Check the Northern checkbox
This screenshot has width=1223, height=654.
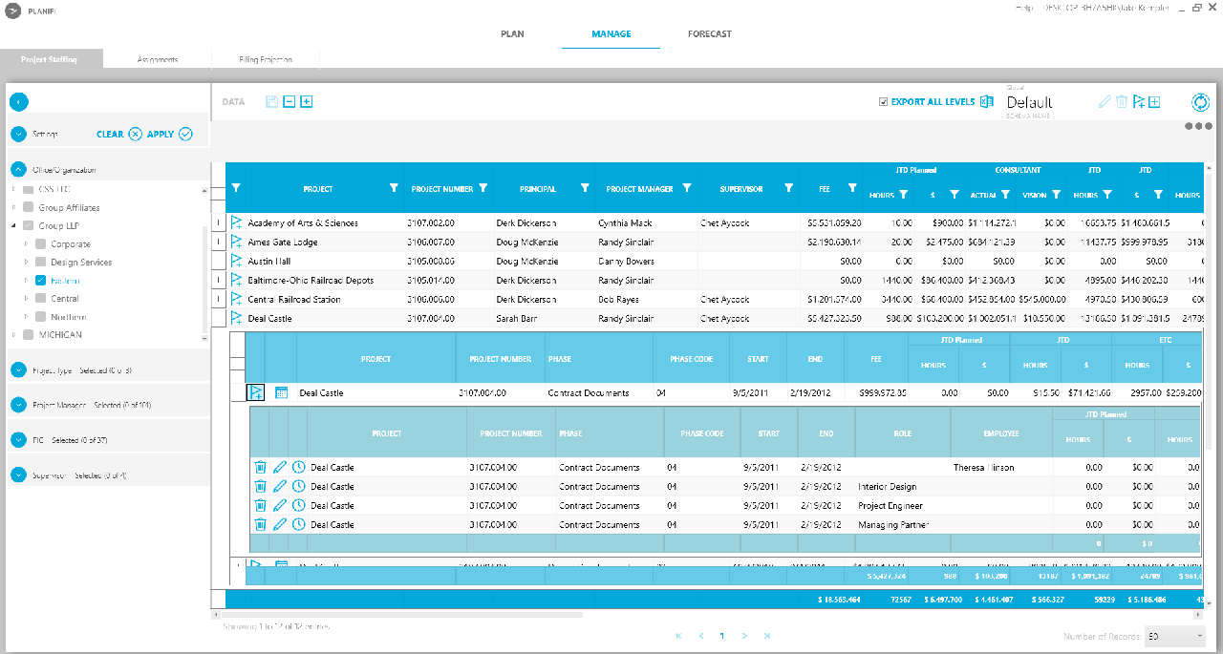point(40,317)
